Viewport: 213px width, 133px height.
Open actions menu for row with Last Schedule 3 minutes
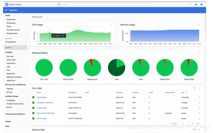pos(199,113)
